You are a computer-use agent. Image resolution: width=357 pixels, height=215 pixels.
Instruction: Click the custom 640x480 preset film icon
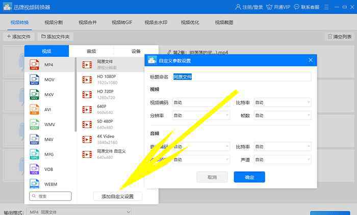pyautogui.click(x=87, y=154)
